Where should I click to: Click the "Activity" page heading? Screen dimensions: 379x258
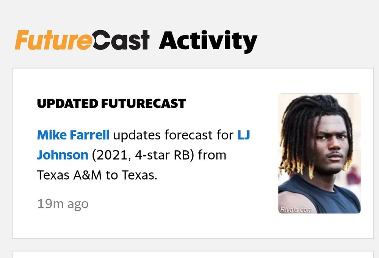(208, 41)
